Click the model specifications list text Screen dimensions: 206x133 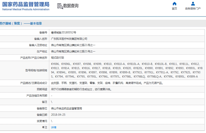pos(127,70)
